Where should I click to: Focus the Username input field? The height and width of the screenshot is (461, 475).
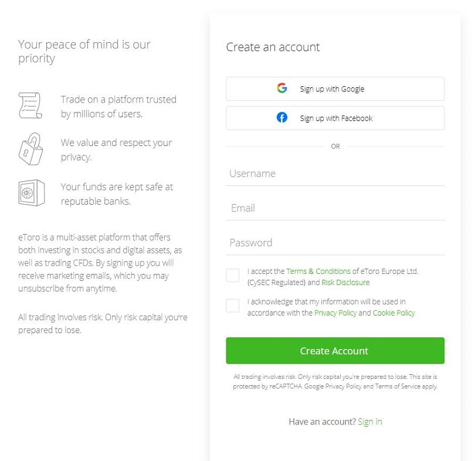pos(335,174)
